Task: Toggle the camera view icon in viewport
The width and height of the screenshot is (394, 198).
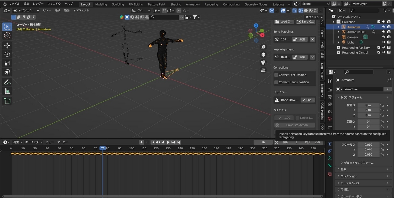Action: click(x=263, y=62)
